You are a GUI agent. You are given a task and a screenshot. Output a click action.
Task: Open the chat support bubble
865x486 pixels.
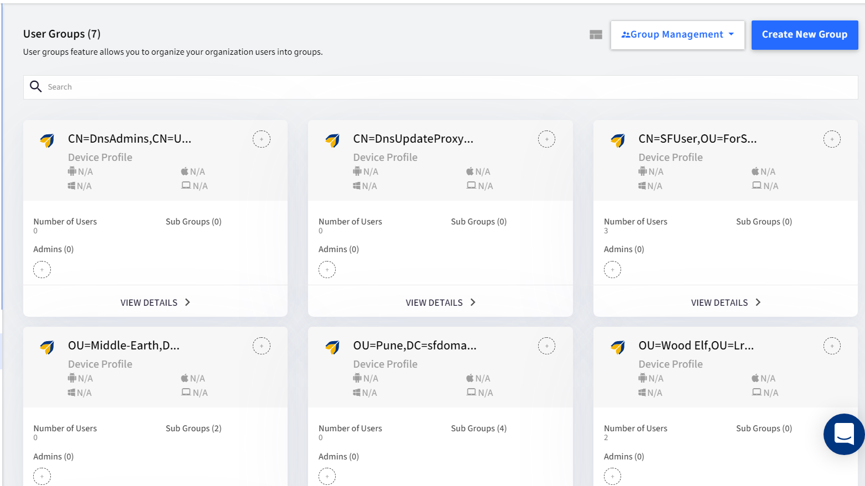coord(844,434)
